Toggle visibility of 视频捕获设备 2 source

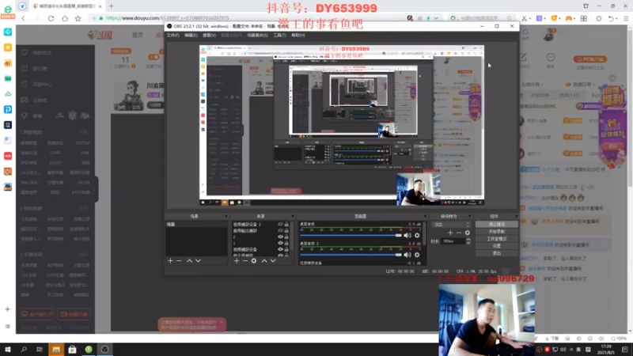click(280, 225)
